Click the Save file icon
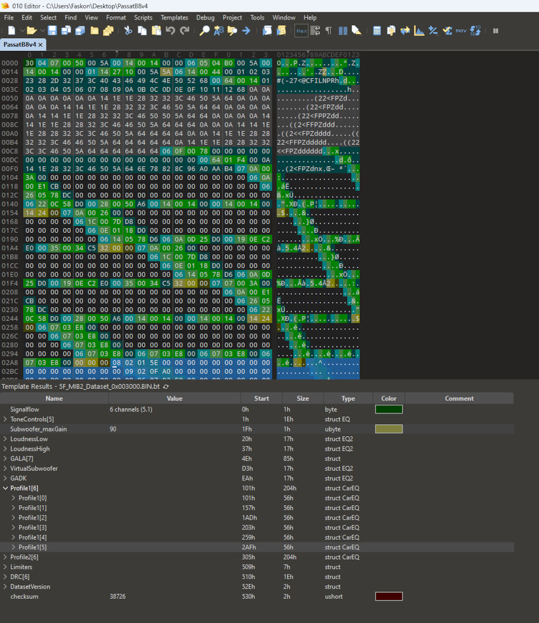Image resolution: width=539 pixels, height=623 pixels. point(52,31)
